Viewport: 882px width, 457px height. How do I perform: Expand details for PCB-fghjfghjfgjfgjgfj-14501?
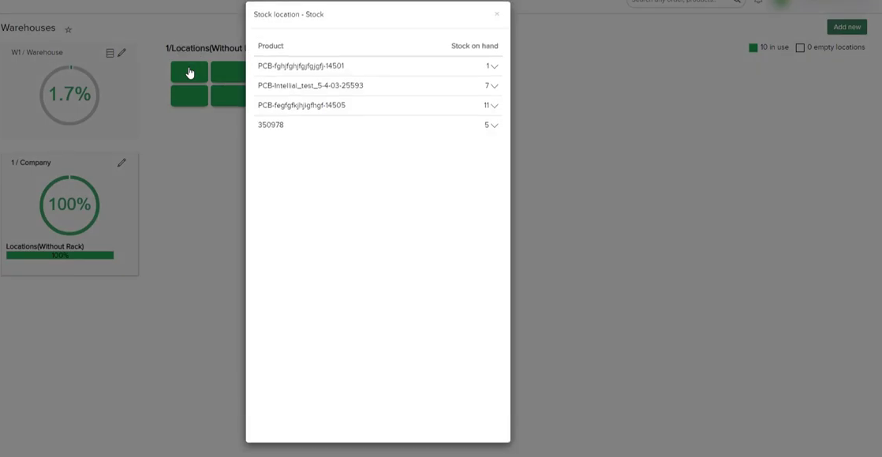495,66
